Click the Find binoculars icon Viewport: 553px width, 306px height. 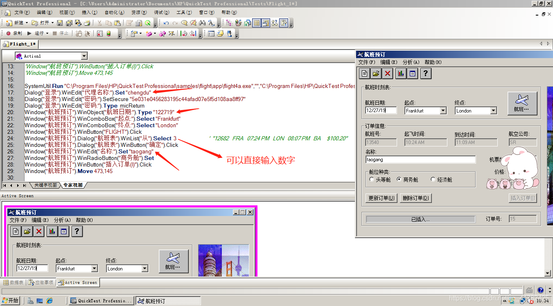(x=202, y=23)
